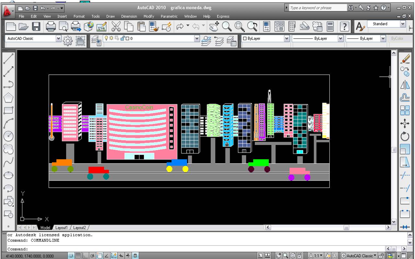Select the Mirror tool

point(405,85)
